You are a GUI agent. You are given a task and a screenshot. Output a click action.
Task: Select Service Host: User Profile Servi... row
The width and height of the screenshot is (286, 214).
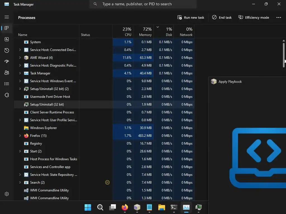[x=104, y=120]
